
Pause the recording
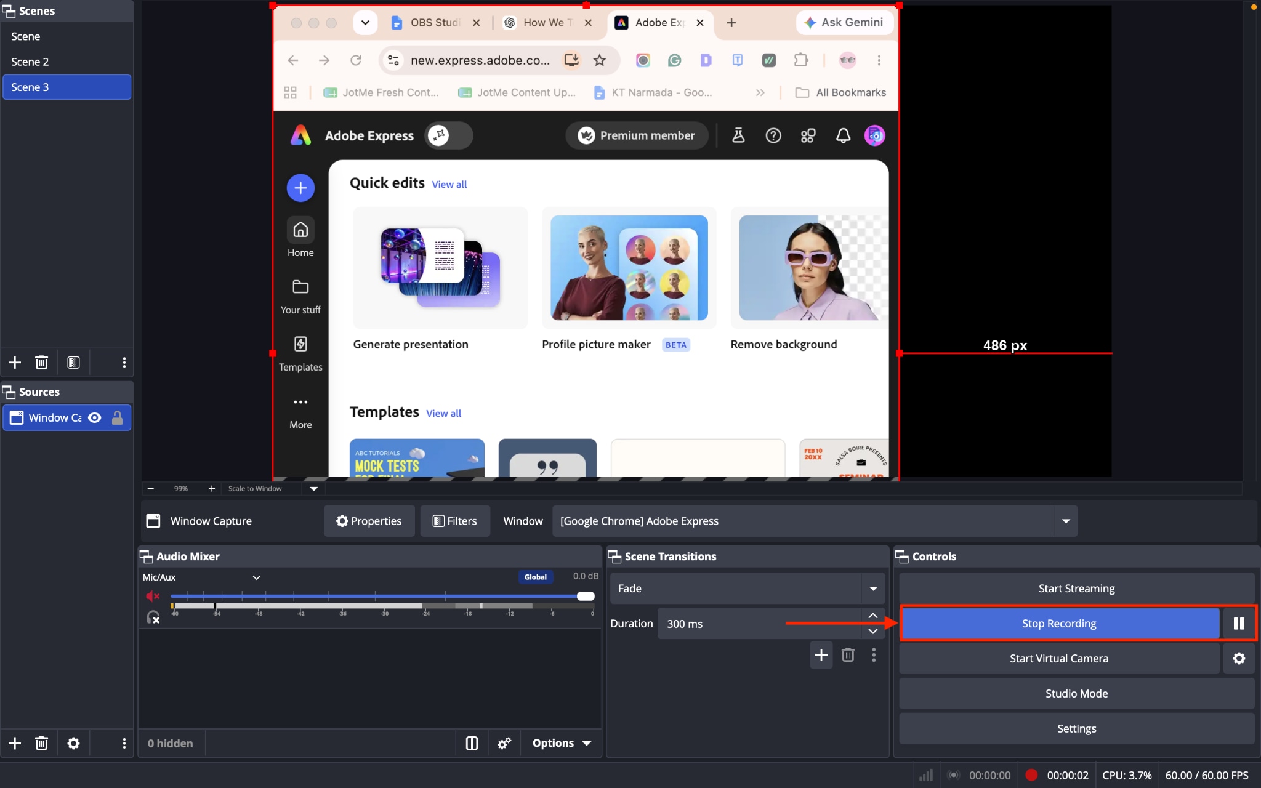[1239, 624]
